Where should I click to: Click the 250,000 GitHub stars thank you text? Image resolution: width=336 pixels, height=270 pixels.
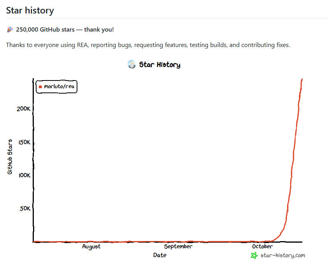point(65,29)
